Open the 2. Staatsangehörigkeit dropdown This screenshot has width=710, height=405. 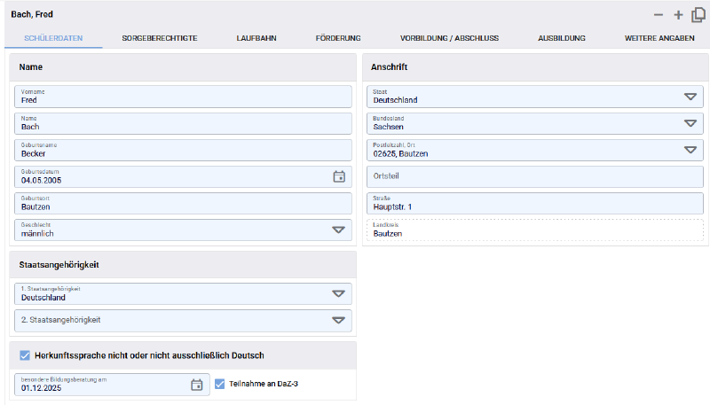pyautogui.click(x=337, y=320)
